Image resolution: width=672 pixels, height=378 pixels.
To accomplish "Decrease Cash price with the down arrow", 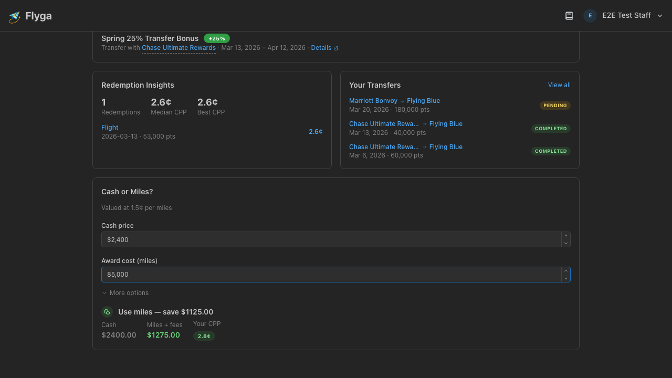I will click(x=566, y=243).
